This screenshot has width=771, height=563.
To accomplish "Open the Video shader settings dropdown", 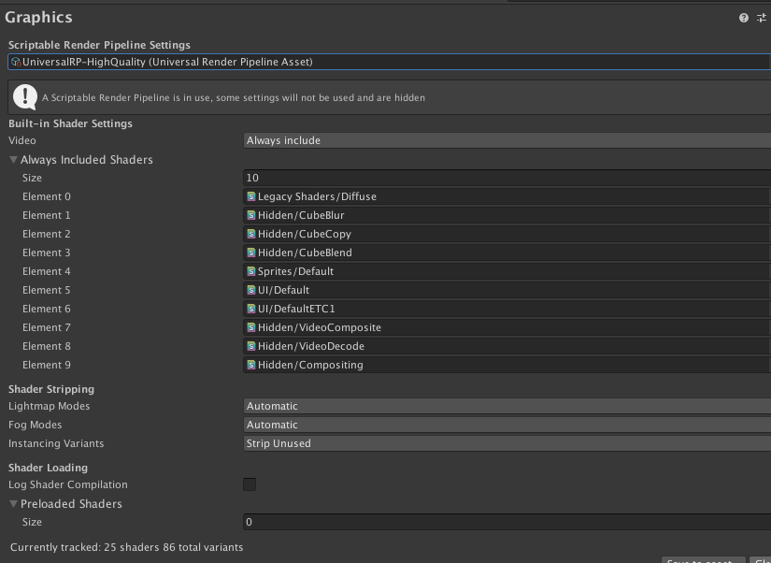I will (507, 140).
